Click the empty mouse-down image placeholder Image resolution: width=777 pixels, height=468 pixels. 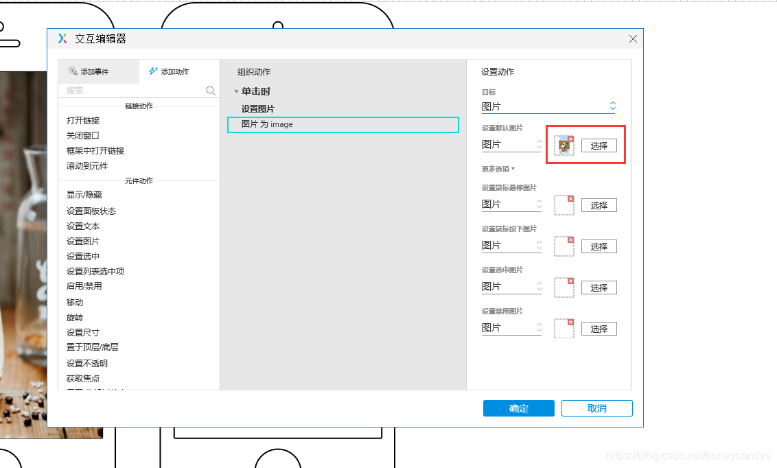pyautogui.click(x=564, y=246)
